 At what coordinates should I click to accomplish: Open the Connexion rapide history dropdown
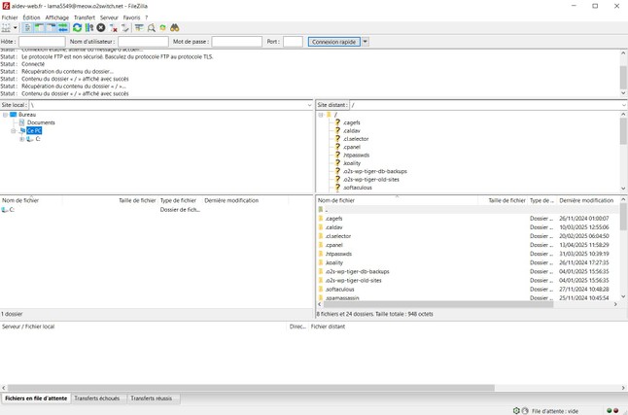click(366, 42)
